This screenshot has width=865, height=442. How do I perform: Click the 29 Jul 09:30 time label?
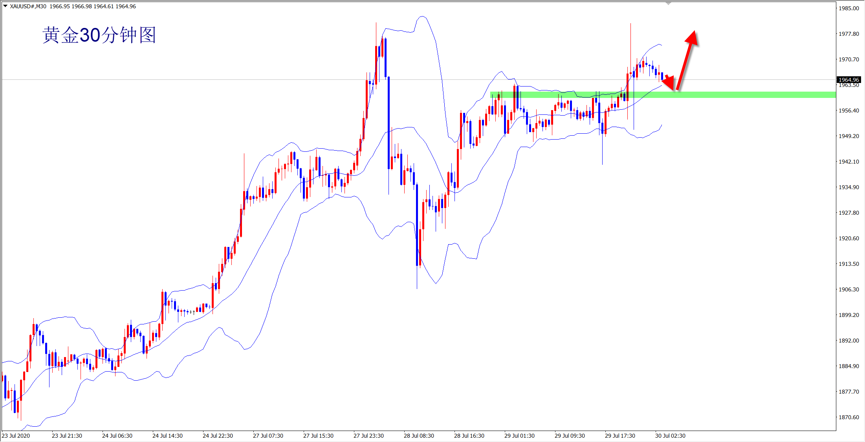point(570,436)
